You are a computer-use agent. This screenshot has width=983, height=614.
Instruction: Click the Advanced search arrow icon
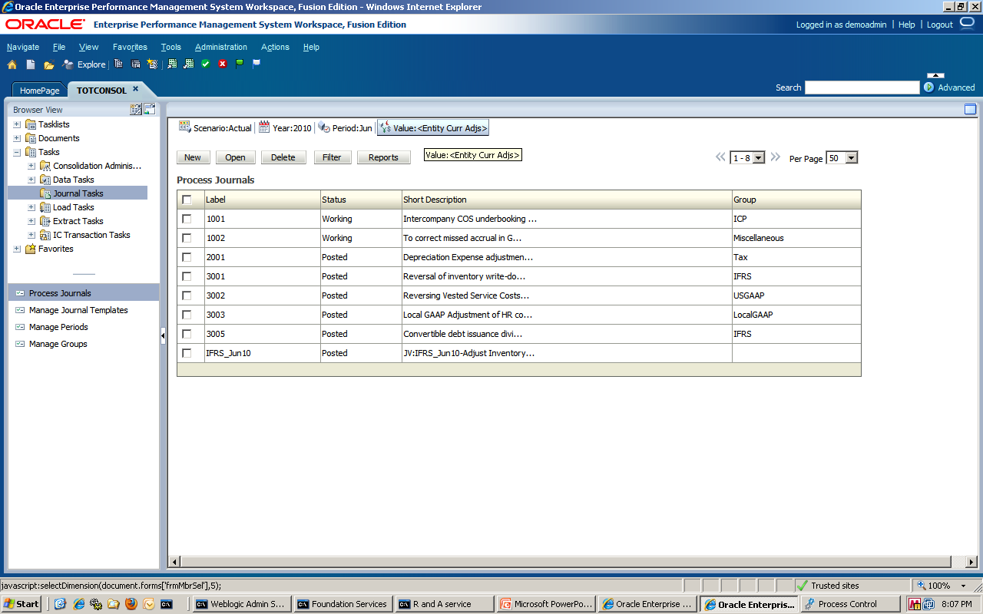coord(928,87)
